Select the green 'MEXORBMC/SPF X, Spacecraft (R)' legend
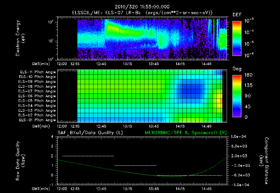Viewport: 280px width, 193px height. (x=186, y=133)
